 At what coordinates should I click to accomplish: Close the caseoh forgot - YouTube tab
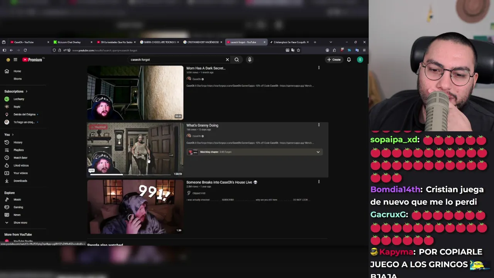(x=264, y=42)
